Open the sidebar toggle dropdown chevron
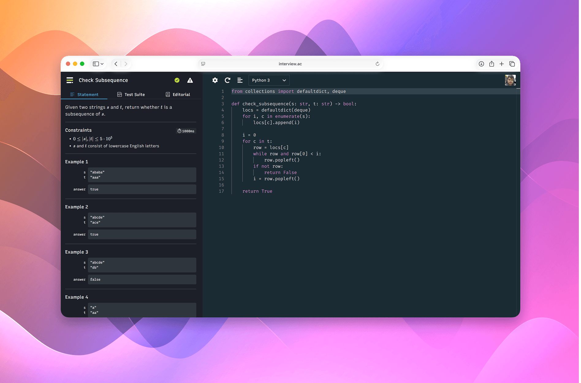Image resolution: width=581 pixels, height=383 pixels. click(102, 64)
